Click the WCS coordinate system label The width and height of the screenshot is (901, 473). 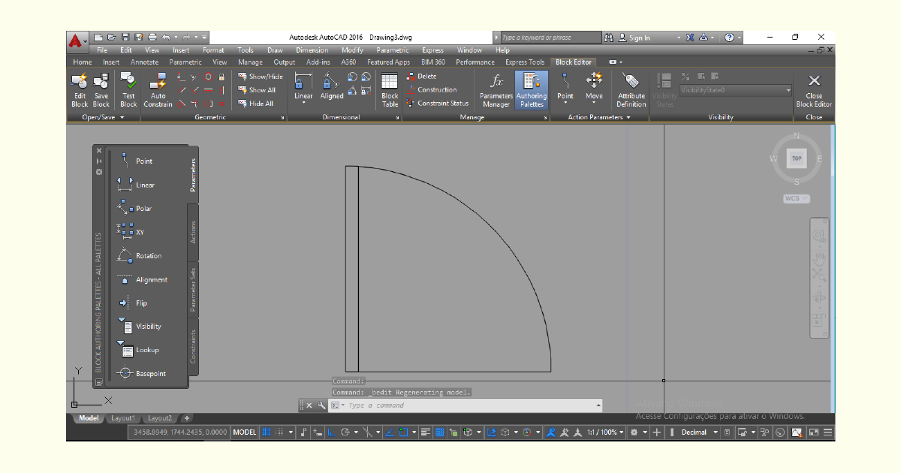pos(796,199)
